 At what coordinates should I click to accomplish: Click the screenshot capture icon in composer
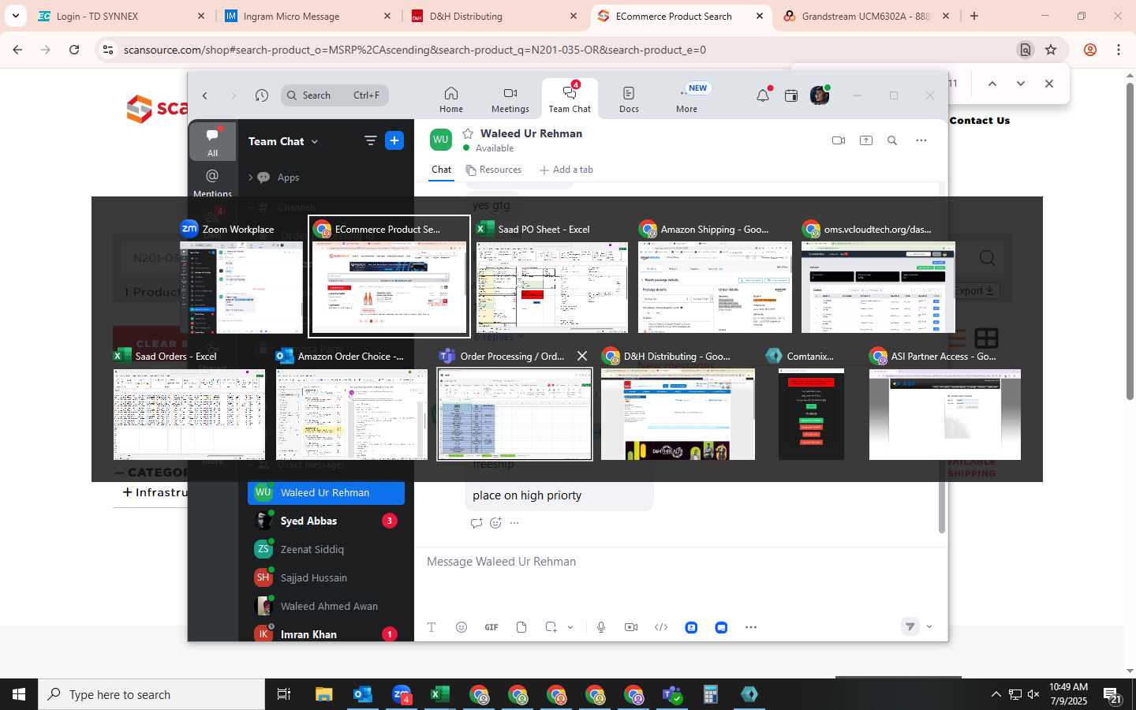551,627
